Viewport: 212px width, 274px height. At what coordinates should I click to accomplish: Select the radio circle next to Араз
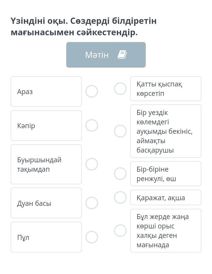[x=92, y=91]
